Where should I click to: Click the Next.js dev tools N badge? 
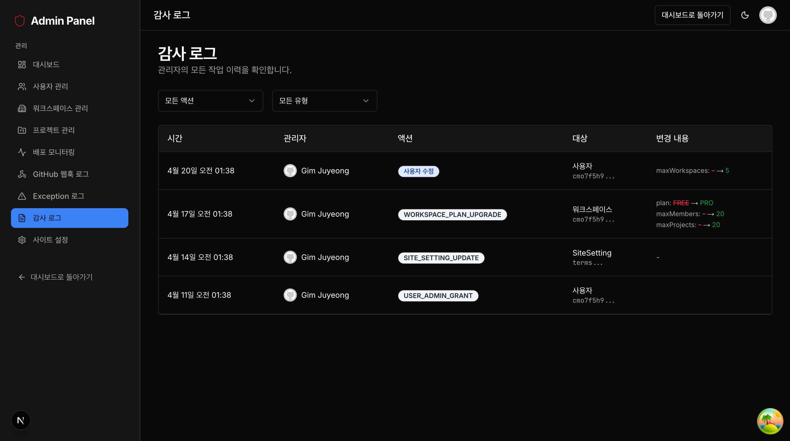(21, 420)
